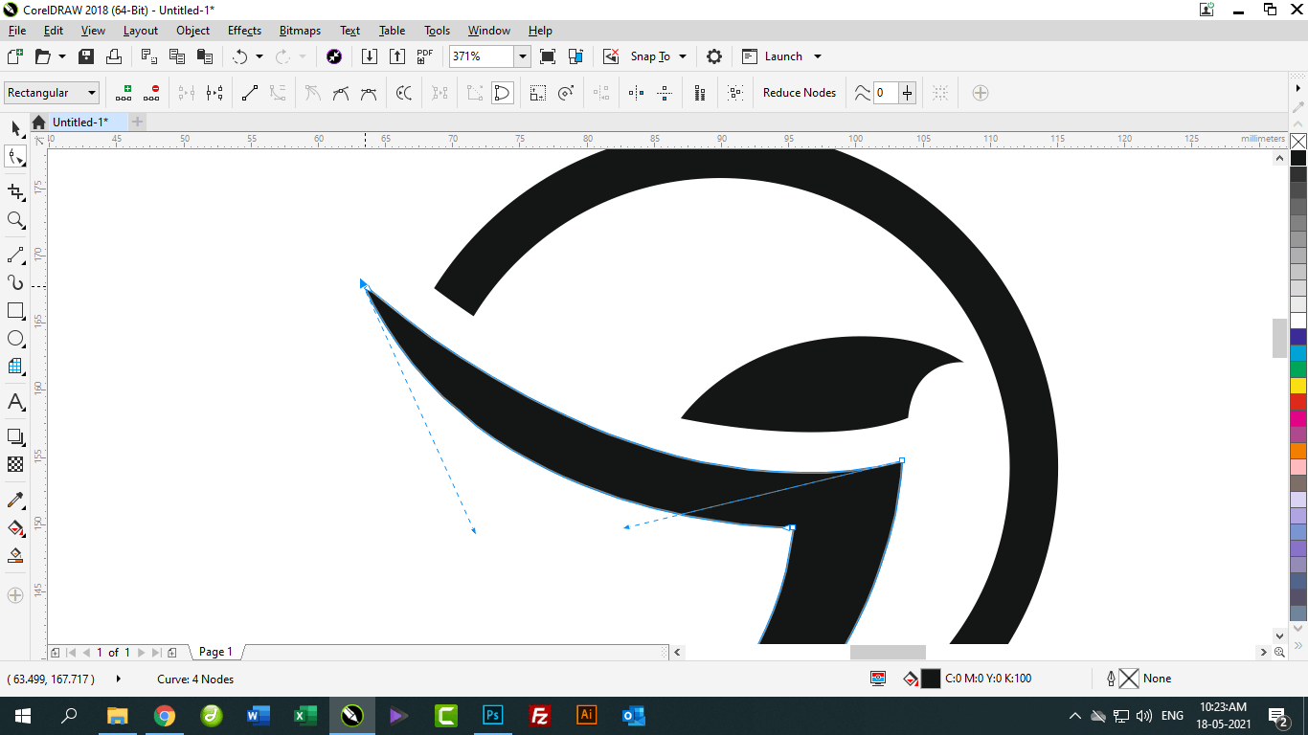Toggle Close Curve button
The image size is (1308, 735).
pos(503,93)
